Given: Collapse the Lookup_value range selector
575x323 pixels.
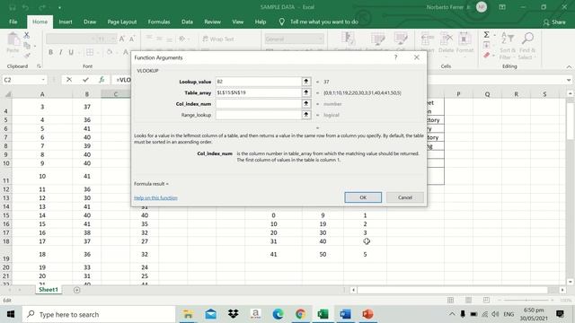Looking at the screenshot, I should tap(305, 82).
